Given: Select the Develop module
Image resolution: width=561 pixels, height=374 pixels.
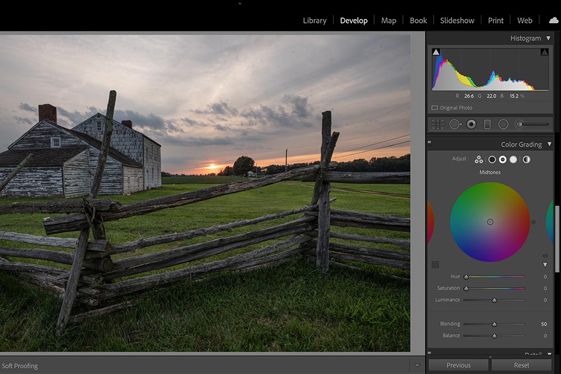Looking at the screenshot, I should pos(353,20).
